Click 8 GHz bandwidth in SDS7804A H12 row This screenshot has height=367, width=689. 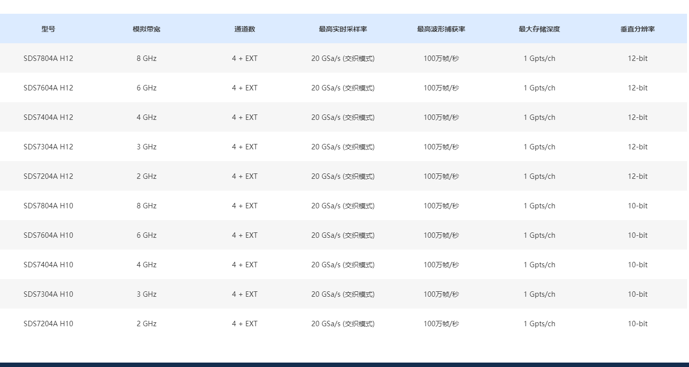click(x=146, y=58)
